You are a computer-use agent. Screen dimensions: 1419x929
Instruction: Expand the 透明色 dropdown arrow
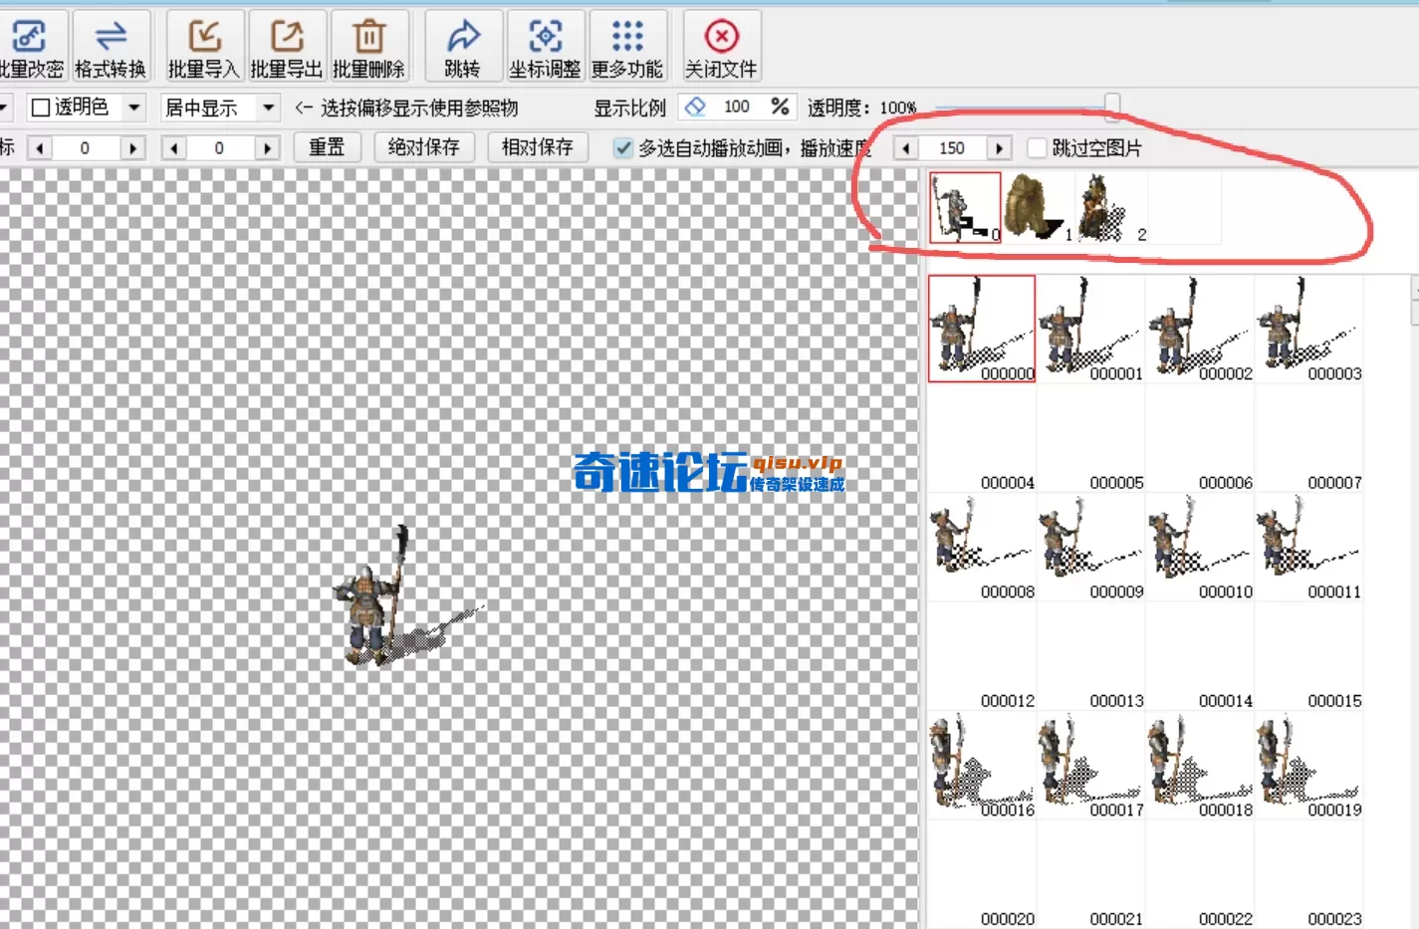tap(133, 108)
